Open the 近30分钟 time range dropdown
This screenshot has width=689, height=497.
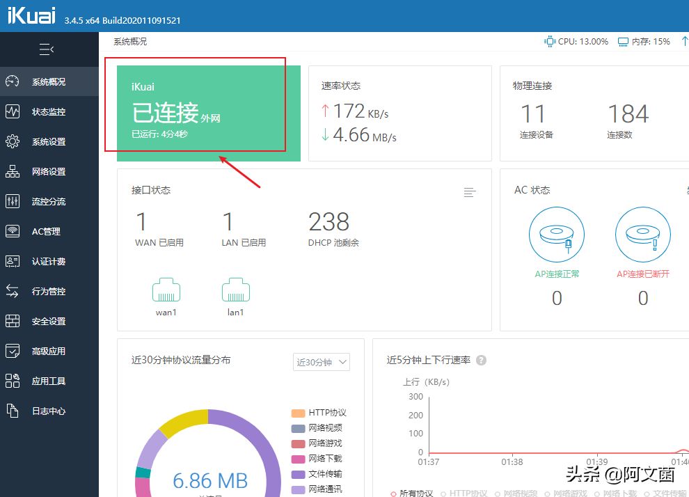322,362
